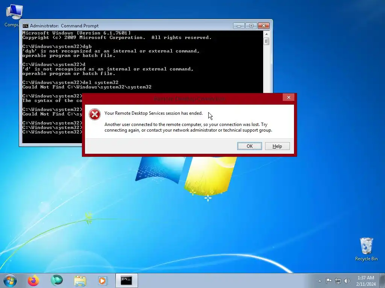Click the 'del system32' command line
Viewport: 385px width, 288px height.
(70, 82)
